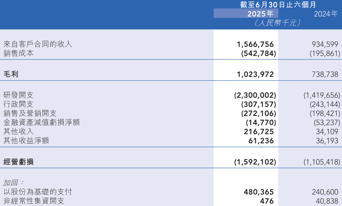Click the 其他收益淨額 row label

pyautogui.click(x=26, y=141)
